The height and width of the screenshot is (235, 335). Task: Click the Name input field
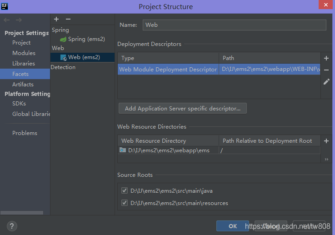(x=235, y=25)
